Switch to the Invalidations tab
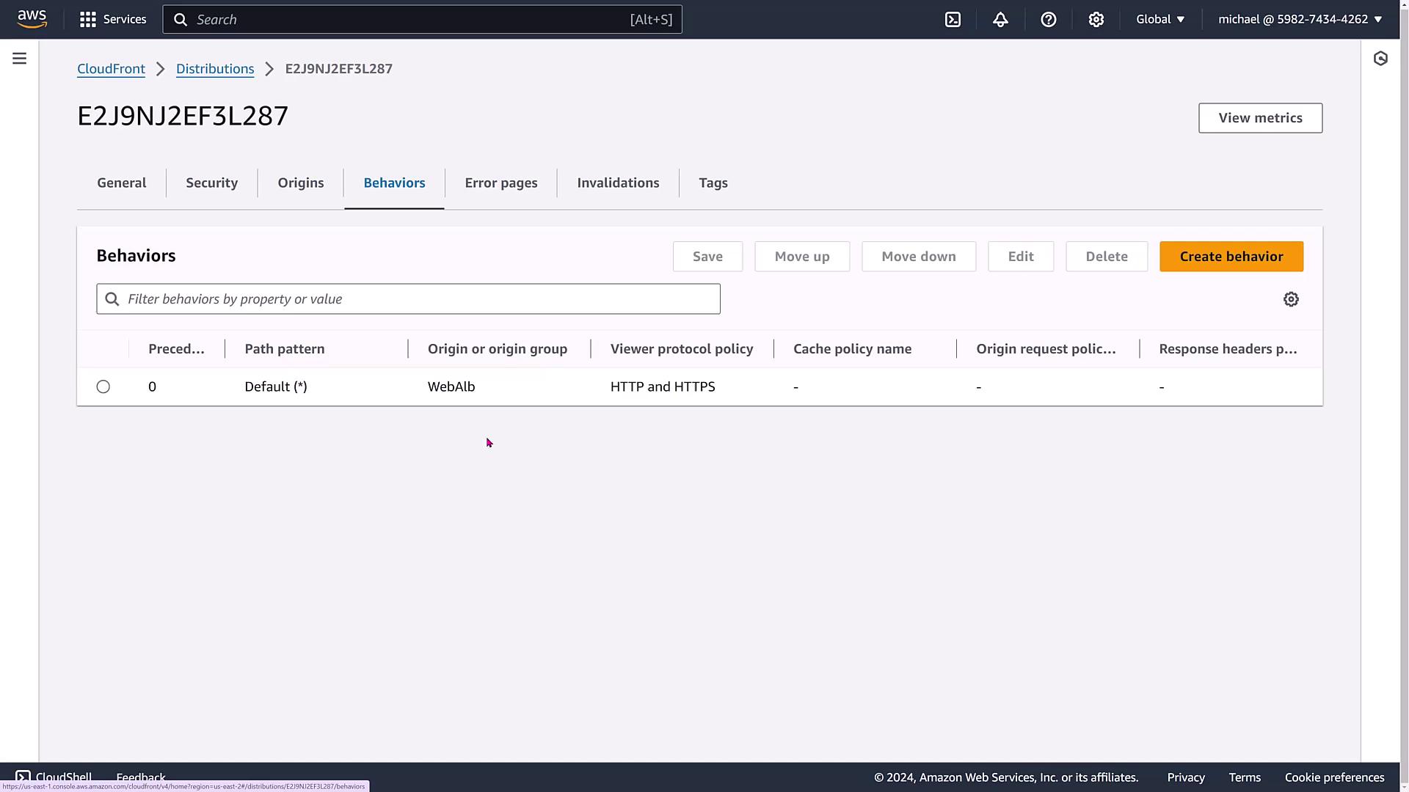 coord(618,183)
